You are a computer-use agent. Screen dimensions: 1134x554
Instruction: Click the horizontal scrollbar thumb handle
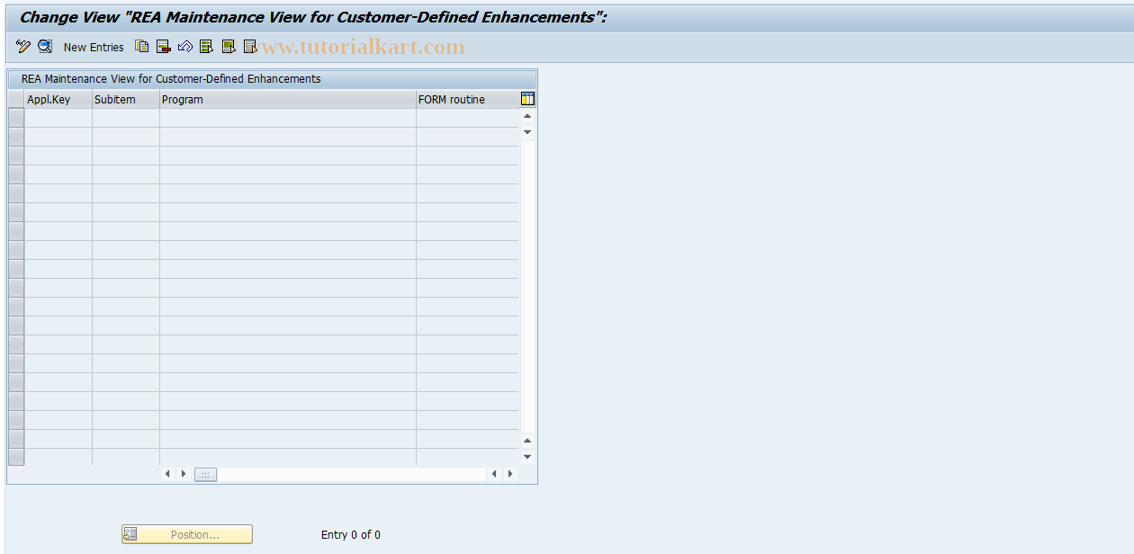pyautogui.click(x=205, y=474)
